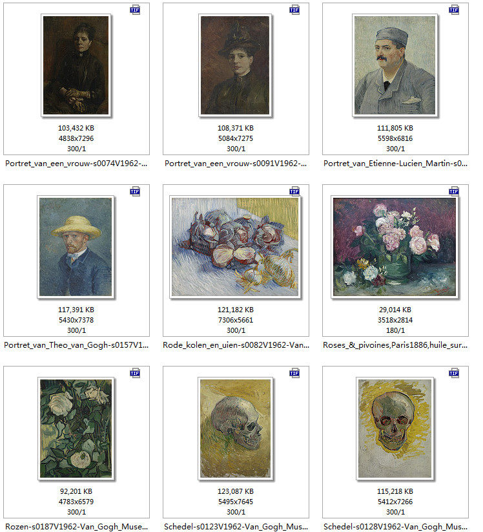This screenshot has width=483, height=532.
Task: Select the man in grey cap thumbnail
Action: click(395, 65)
